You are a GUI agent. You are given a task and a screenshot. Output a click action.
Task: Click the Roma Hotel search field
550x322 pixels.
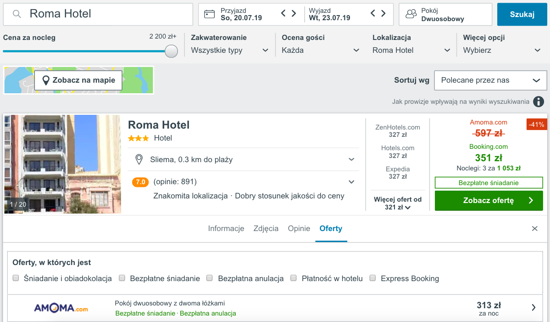(x=98, y=14)
